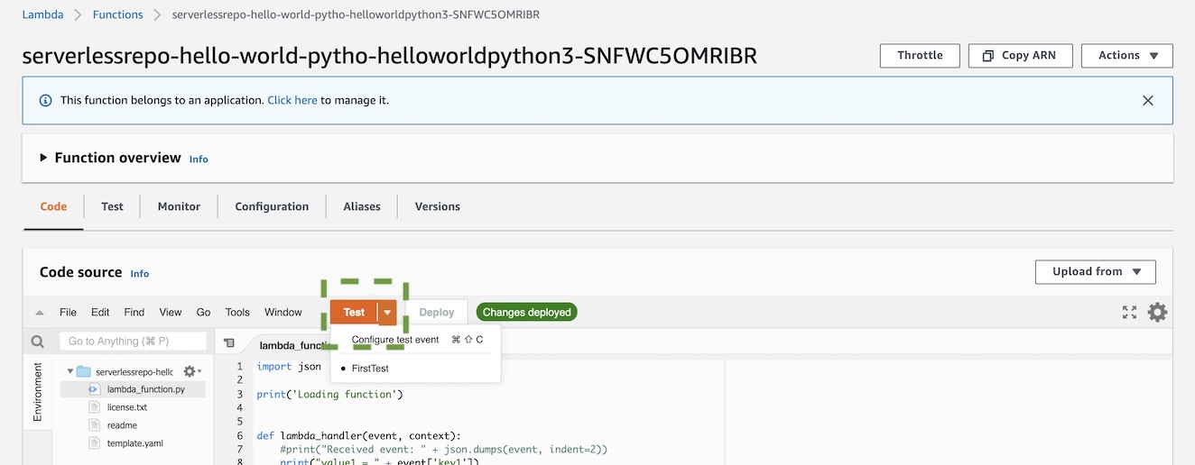The image size is (1195, 465).
Task: Open Function overview Info link
Action: pyautogui.click(x=199, y=160)
